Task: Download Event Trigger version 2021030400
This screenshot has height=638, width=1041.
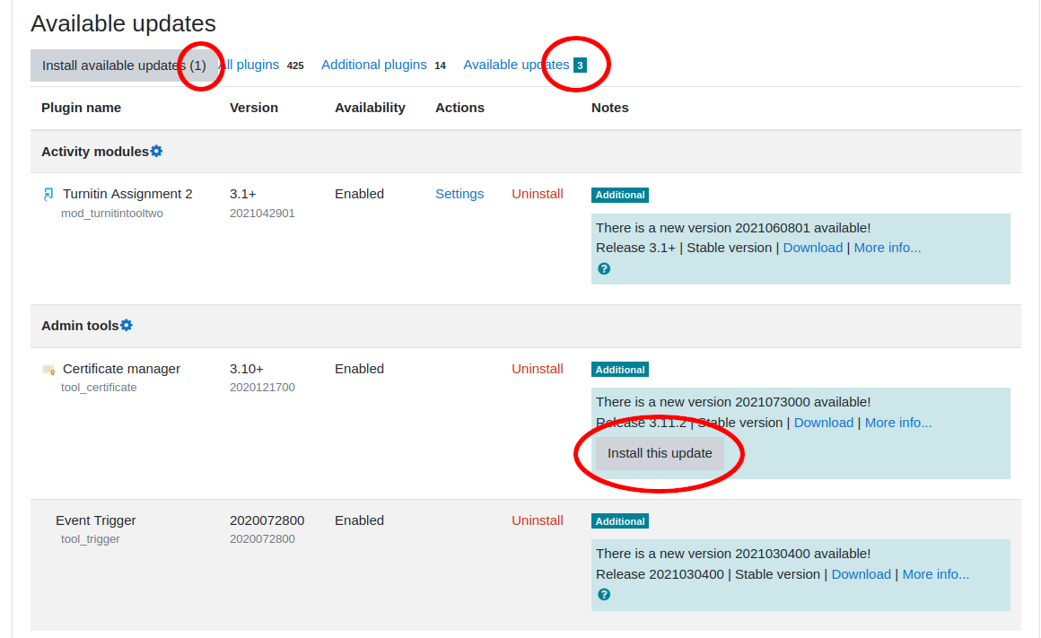Action: pos(862,574)
